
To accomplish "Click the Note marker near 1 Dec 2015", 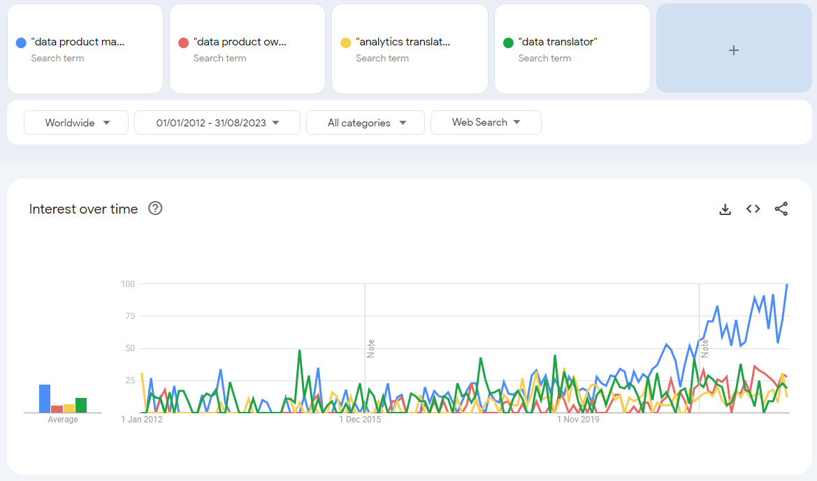I will pyautogui.click(x=370, y=348).
